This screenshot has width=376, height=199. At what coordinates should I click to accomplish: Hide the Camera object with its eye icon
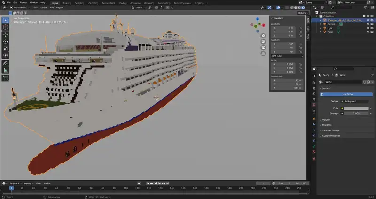[367, 24]
